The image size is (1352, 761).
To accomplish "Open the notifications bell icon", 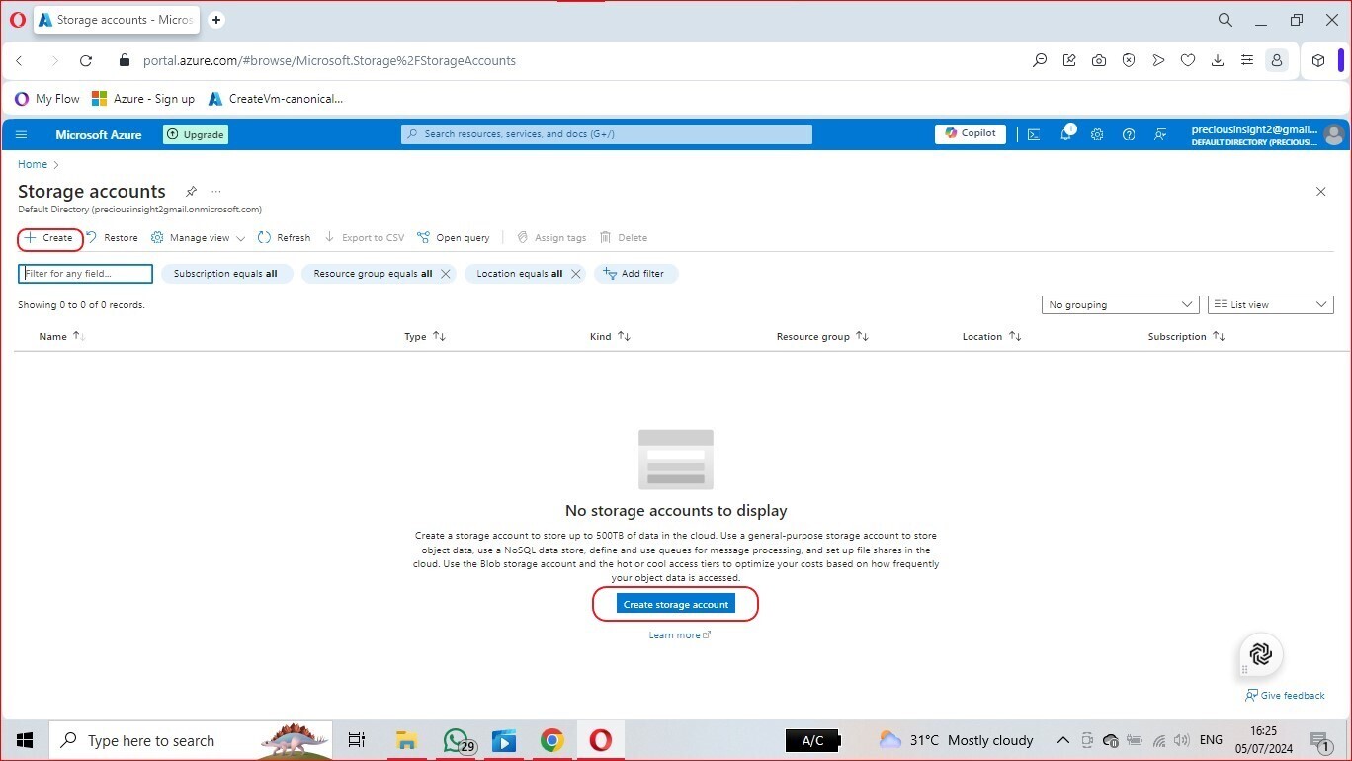I will (x=1066, y=133).
